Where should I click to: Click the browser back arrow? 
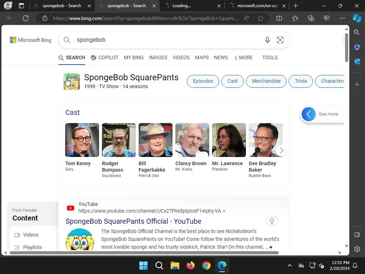(x=10, y=18)
